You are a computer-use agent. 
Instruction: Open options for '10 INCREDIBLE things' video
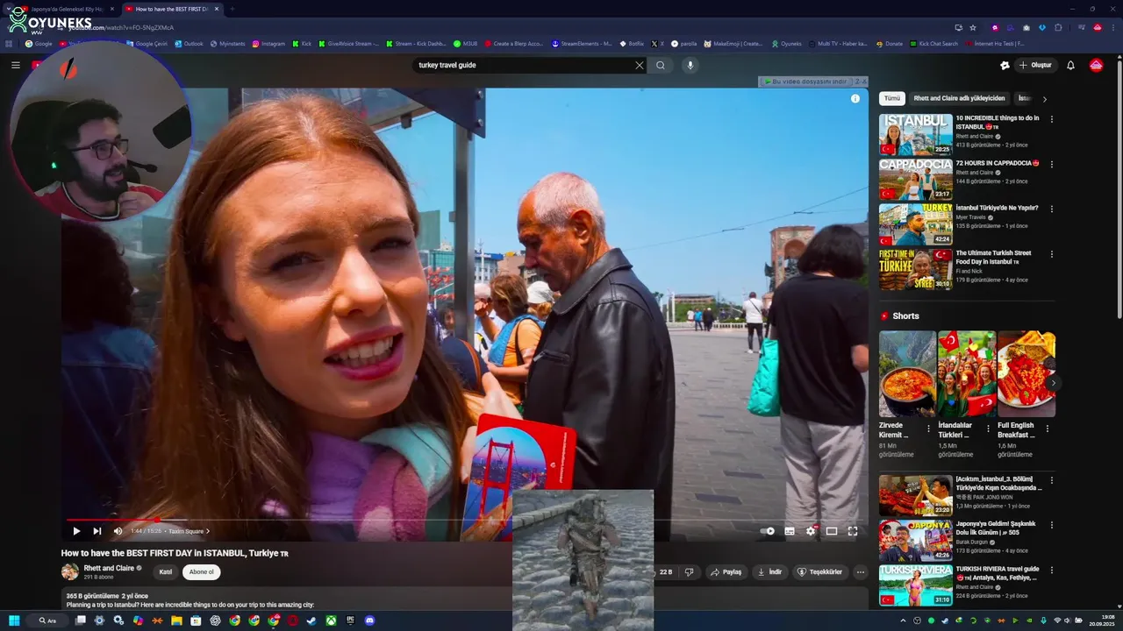tap(1052, 119)
